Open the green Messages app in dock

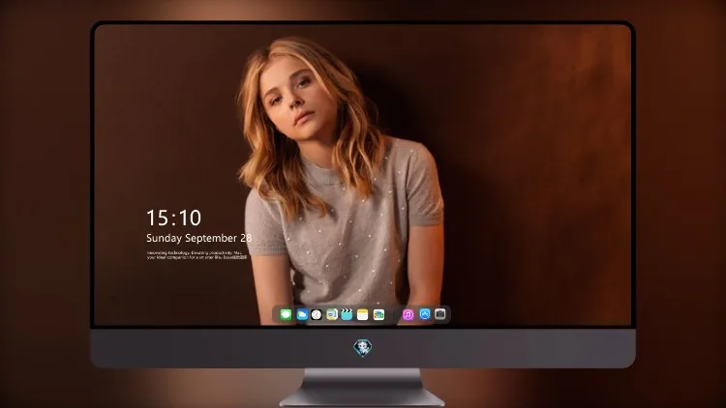[x=286, y=314]
